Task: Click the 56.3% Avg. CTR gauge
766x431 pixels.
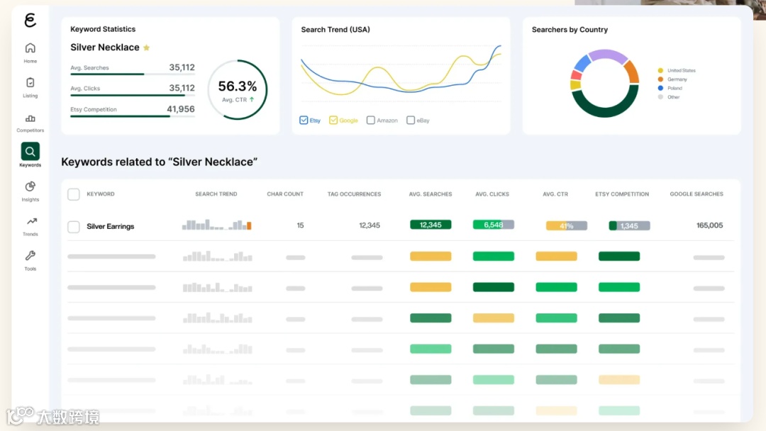Action: tap(238, 90)
